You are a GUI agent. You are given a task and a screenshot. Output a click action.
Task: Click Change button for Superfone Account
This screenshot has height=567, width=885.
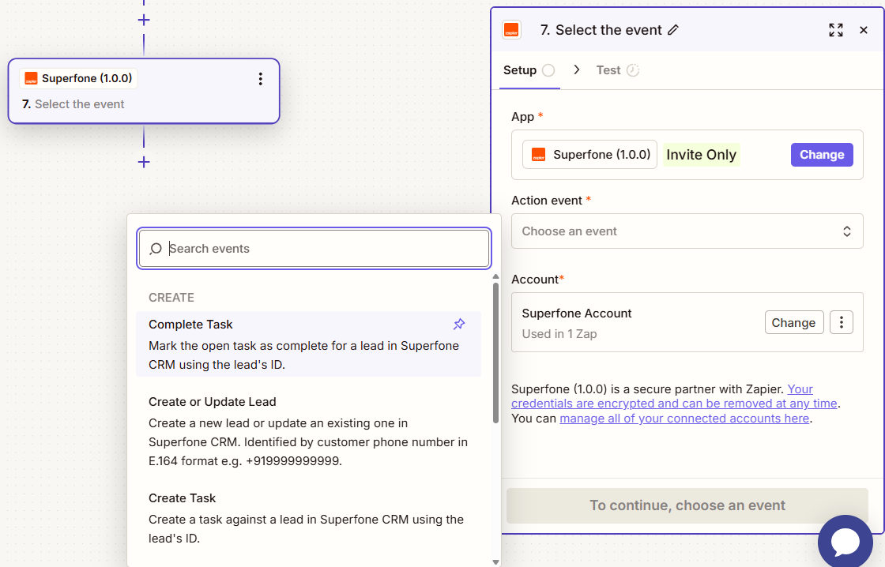tap(793, 322)
